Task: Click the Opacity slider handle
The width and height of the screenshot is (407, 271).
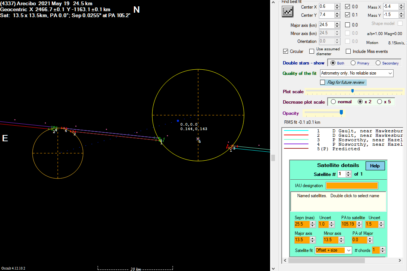Action: coord(341,112)
